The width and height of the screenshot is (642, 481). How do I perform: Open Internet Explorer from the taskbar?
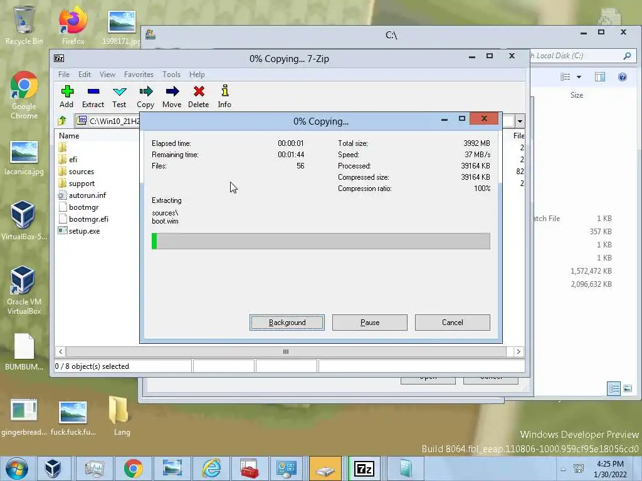point(212,468)
